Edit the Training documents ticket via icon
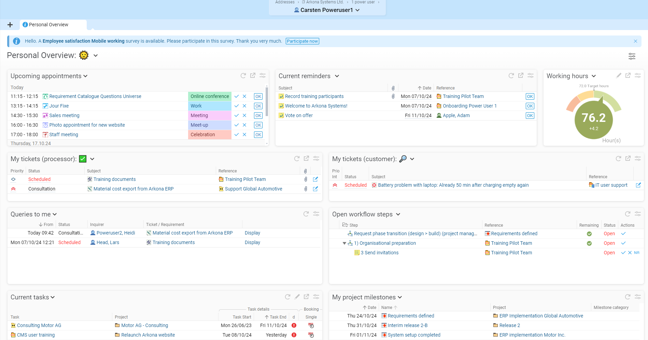 pos(315,179)
